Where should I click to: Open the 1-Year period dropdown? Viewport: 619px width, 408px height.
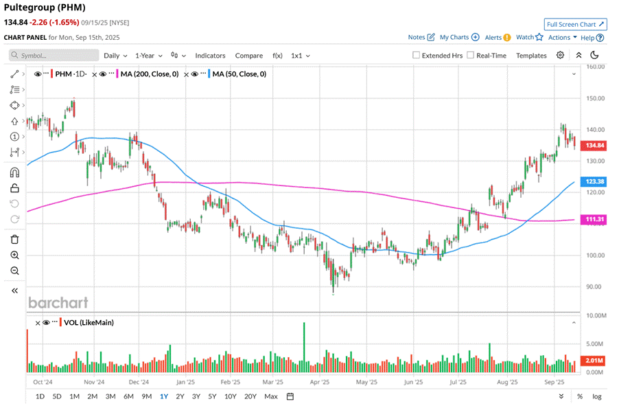(x=149, y=56)
